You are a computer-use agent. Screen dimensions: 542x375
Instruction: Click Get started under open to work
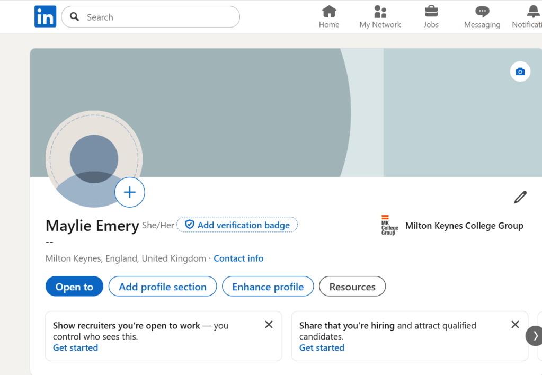coord(75,347)
